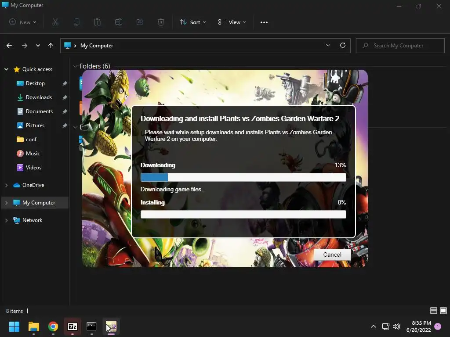Unpin Downloads using its pin icon
Viewport: 450px width, 337px height.
[x=65, y=97]
